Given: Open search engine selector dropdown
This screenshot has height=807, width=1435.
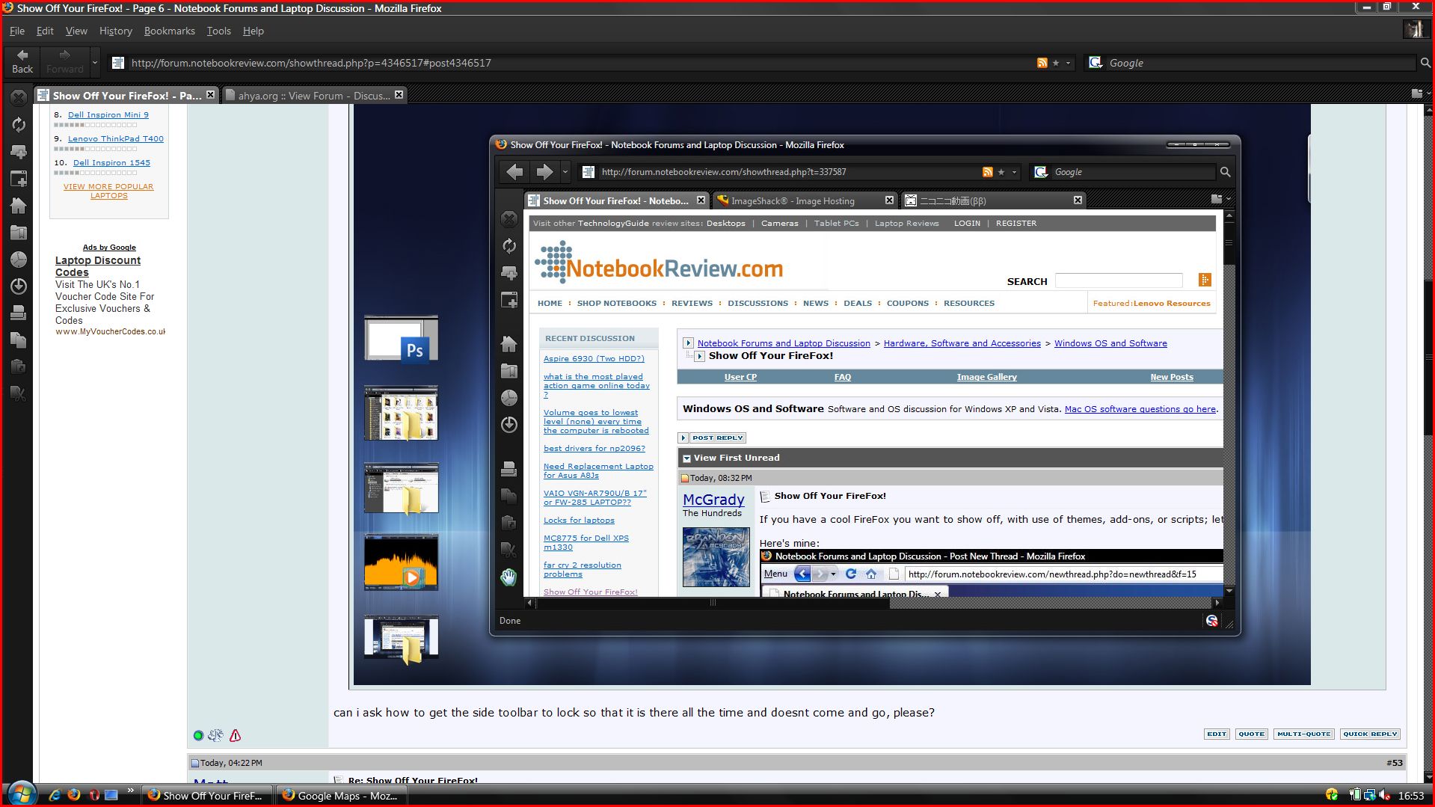Looking at the screenshot, I should [x=1096, y=63].
